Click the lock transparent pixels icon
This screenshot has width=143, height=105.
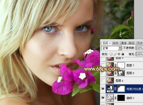pos(111,54)
